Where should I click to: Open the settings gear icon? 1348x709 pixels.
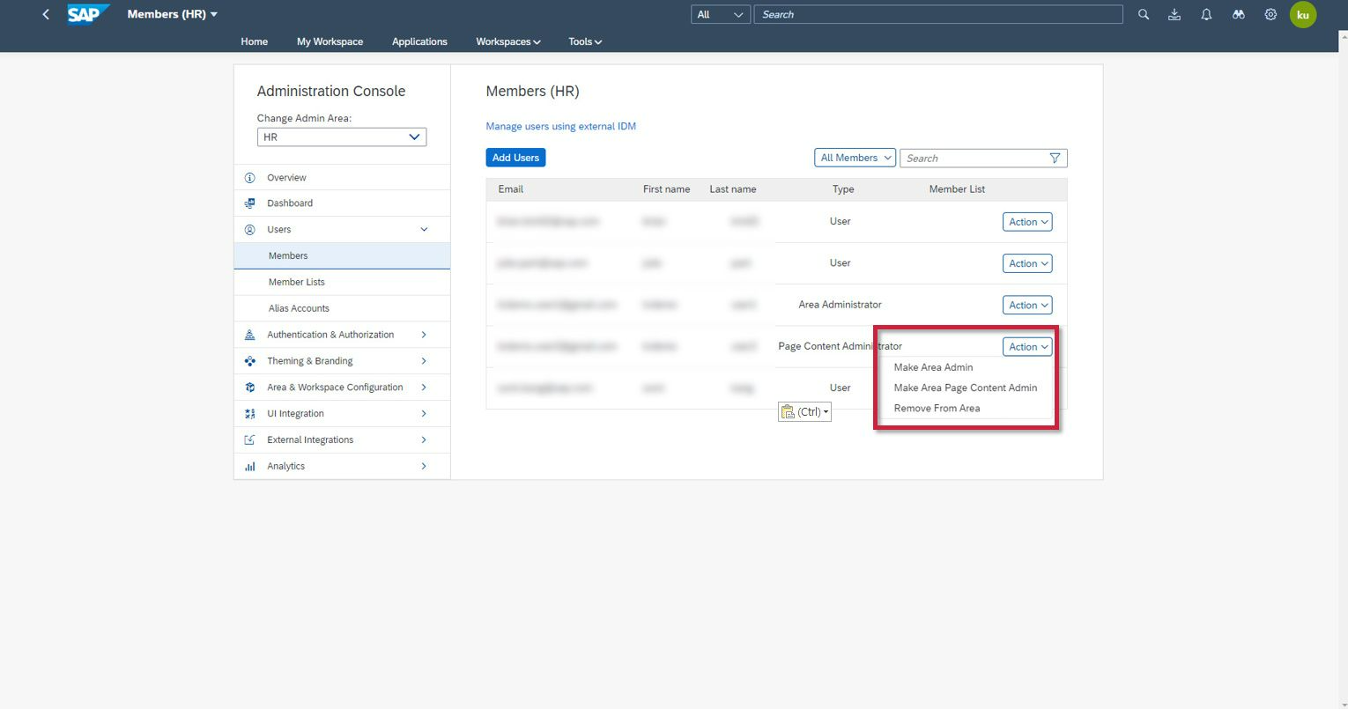(1270, 14)
